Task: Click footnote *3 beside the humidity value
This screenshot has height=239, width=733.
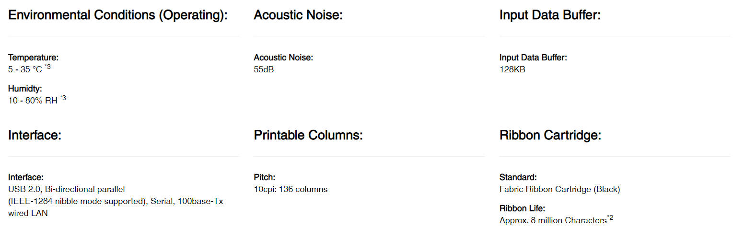Action: (63, 98)
